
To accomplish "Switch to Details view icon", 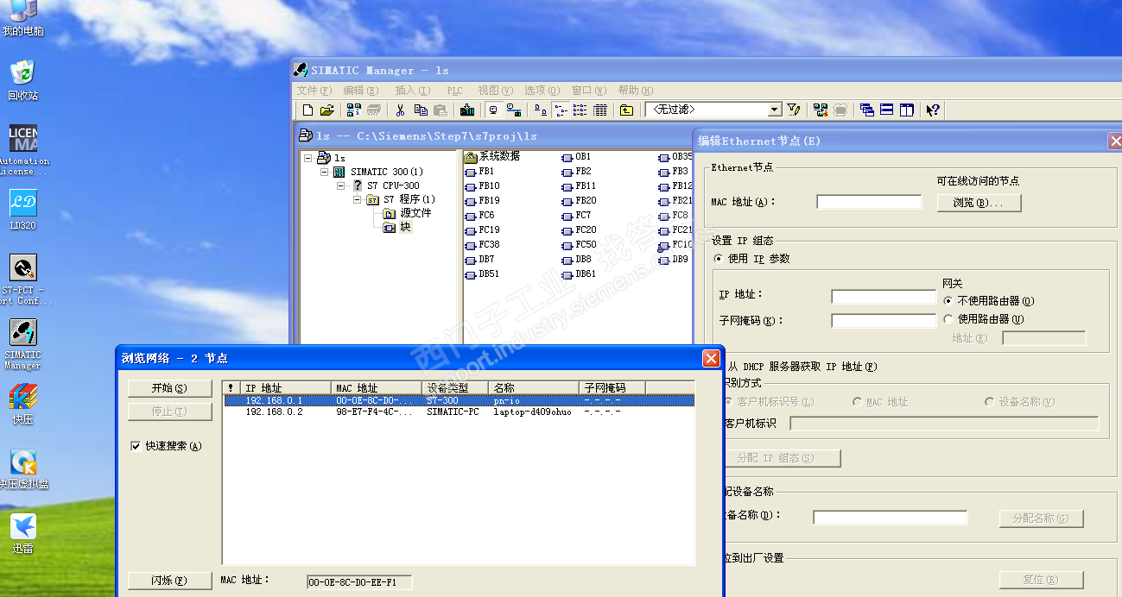I will pos(600,110).
